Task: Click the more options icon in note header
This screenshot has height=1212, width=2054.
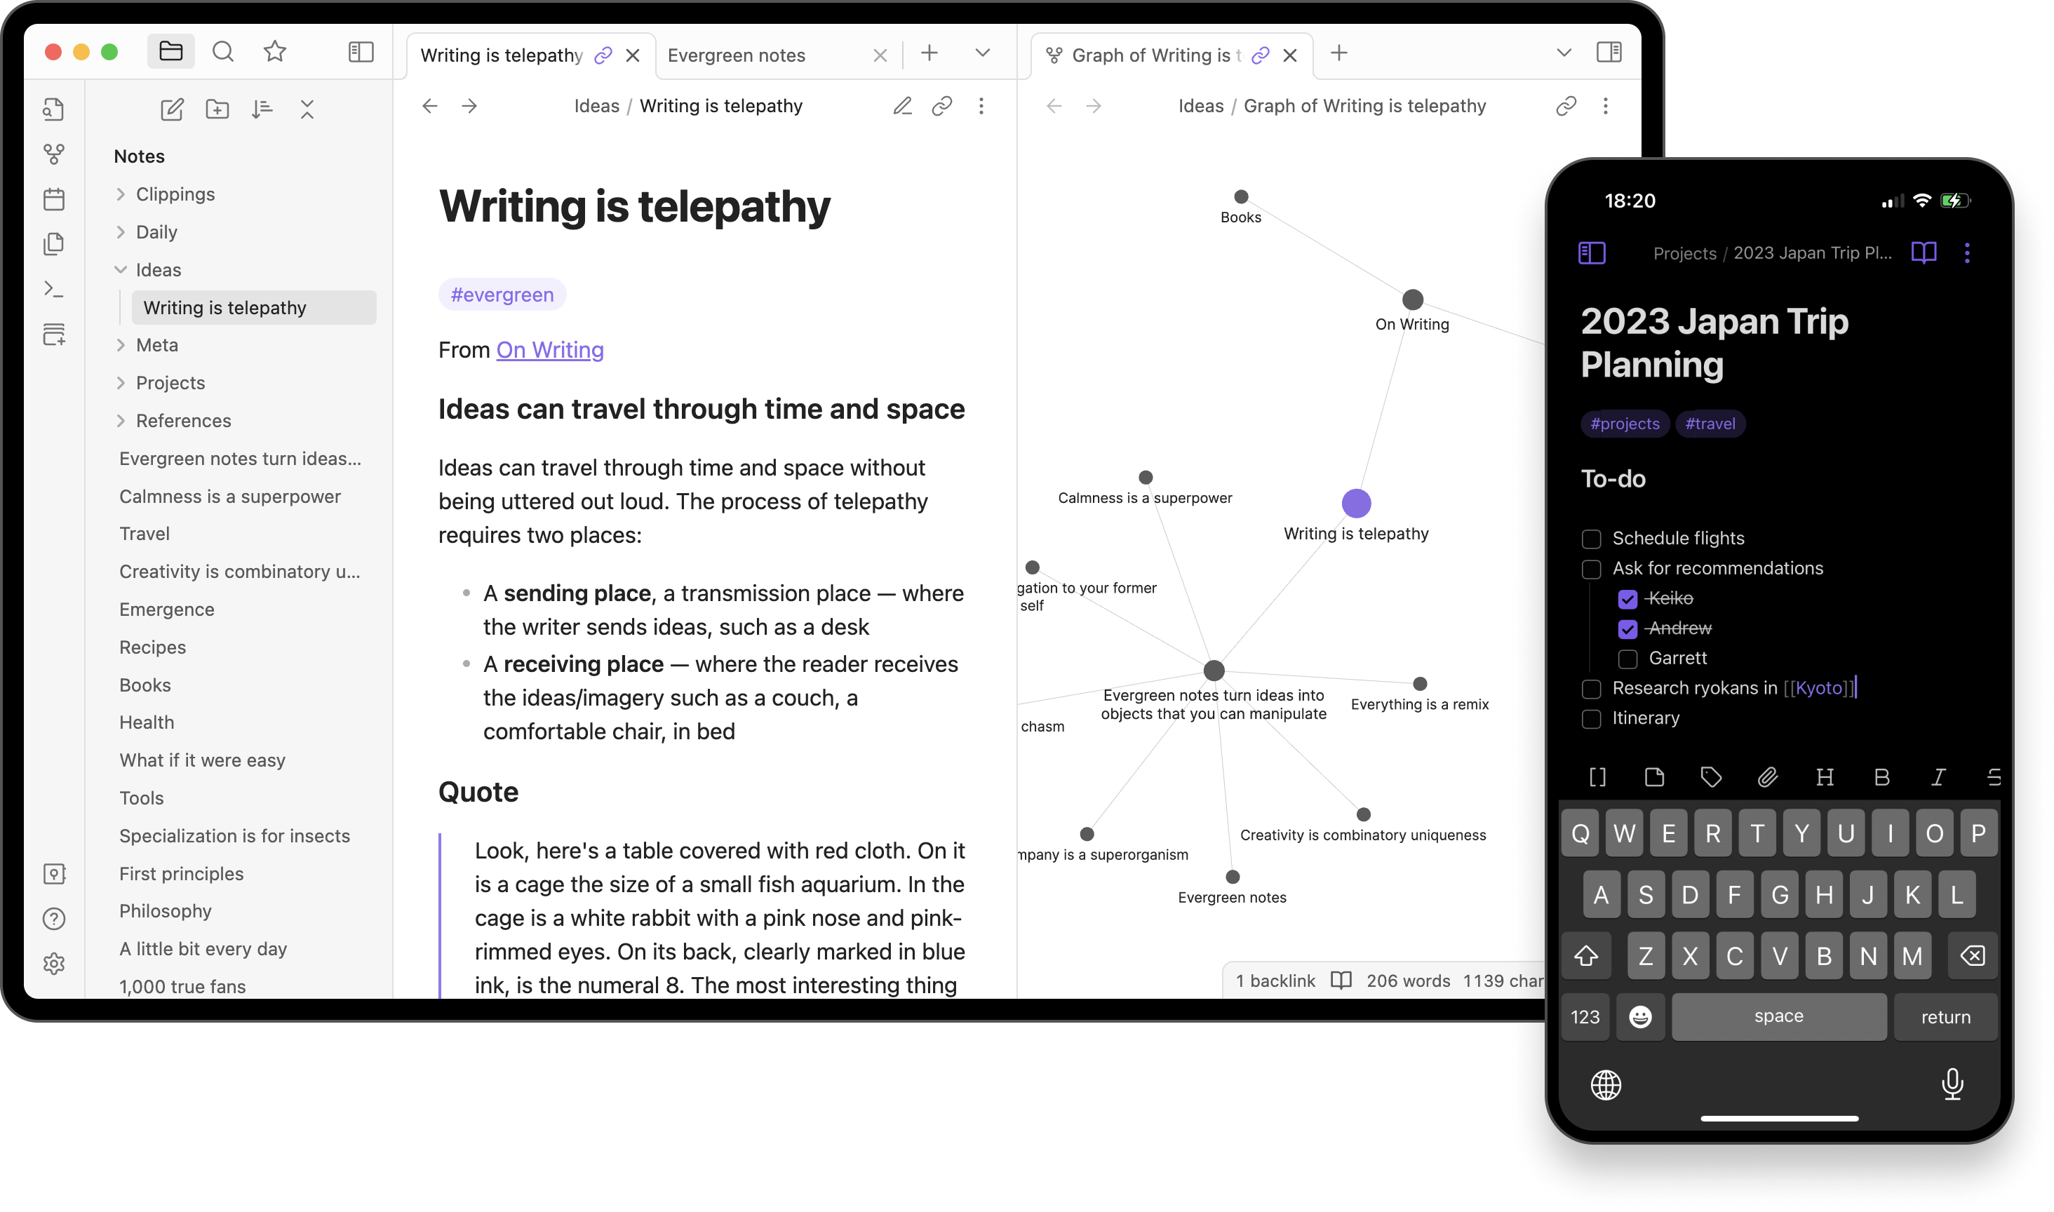Action: (981, 105)
